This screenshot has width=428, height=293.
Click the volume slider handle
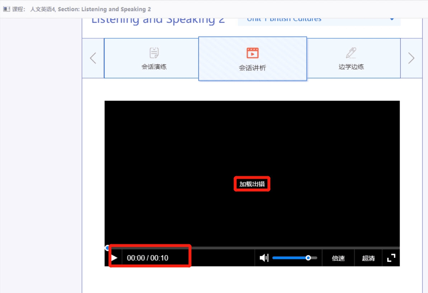click(x=308, y=258)
